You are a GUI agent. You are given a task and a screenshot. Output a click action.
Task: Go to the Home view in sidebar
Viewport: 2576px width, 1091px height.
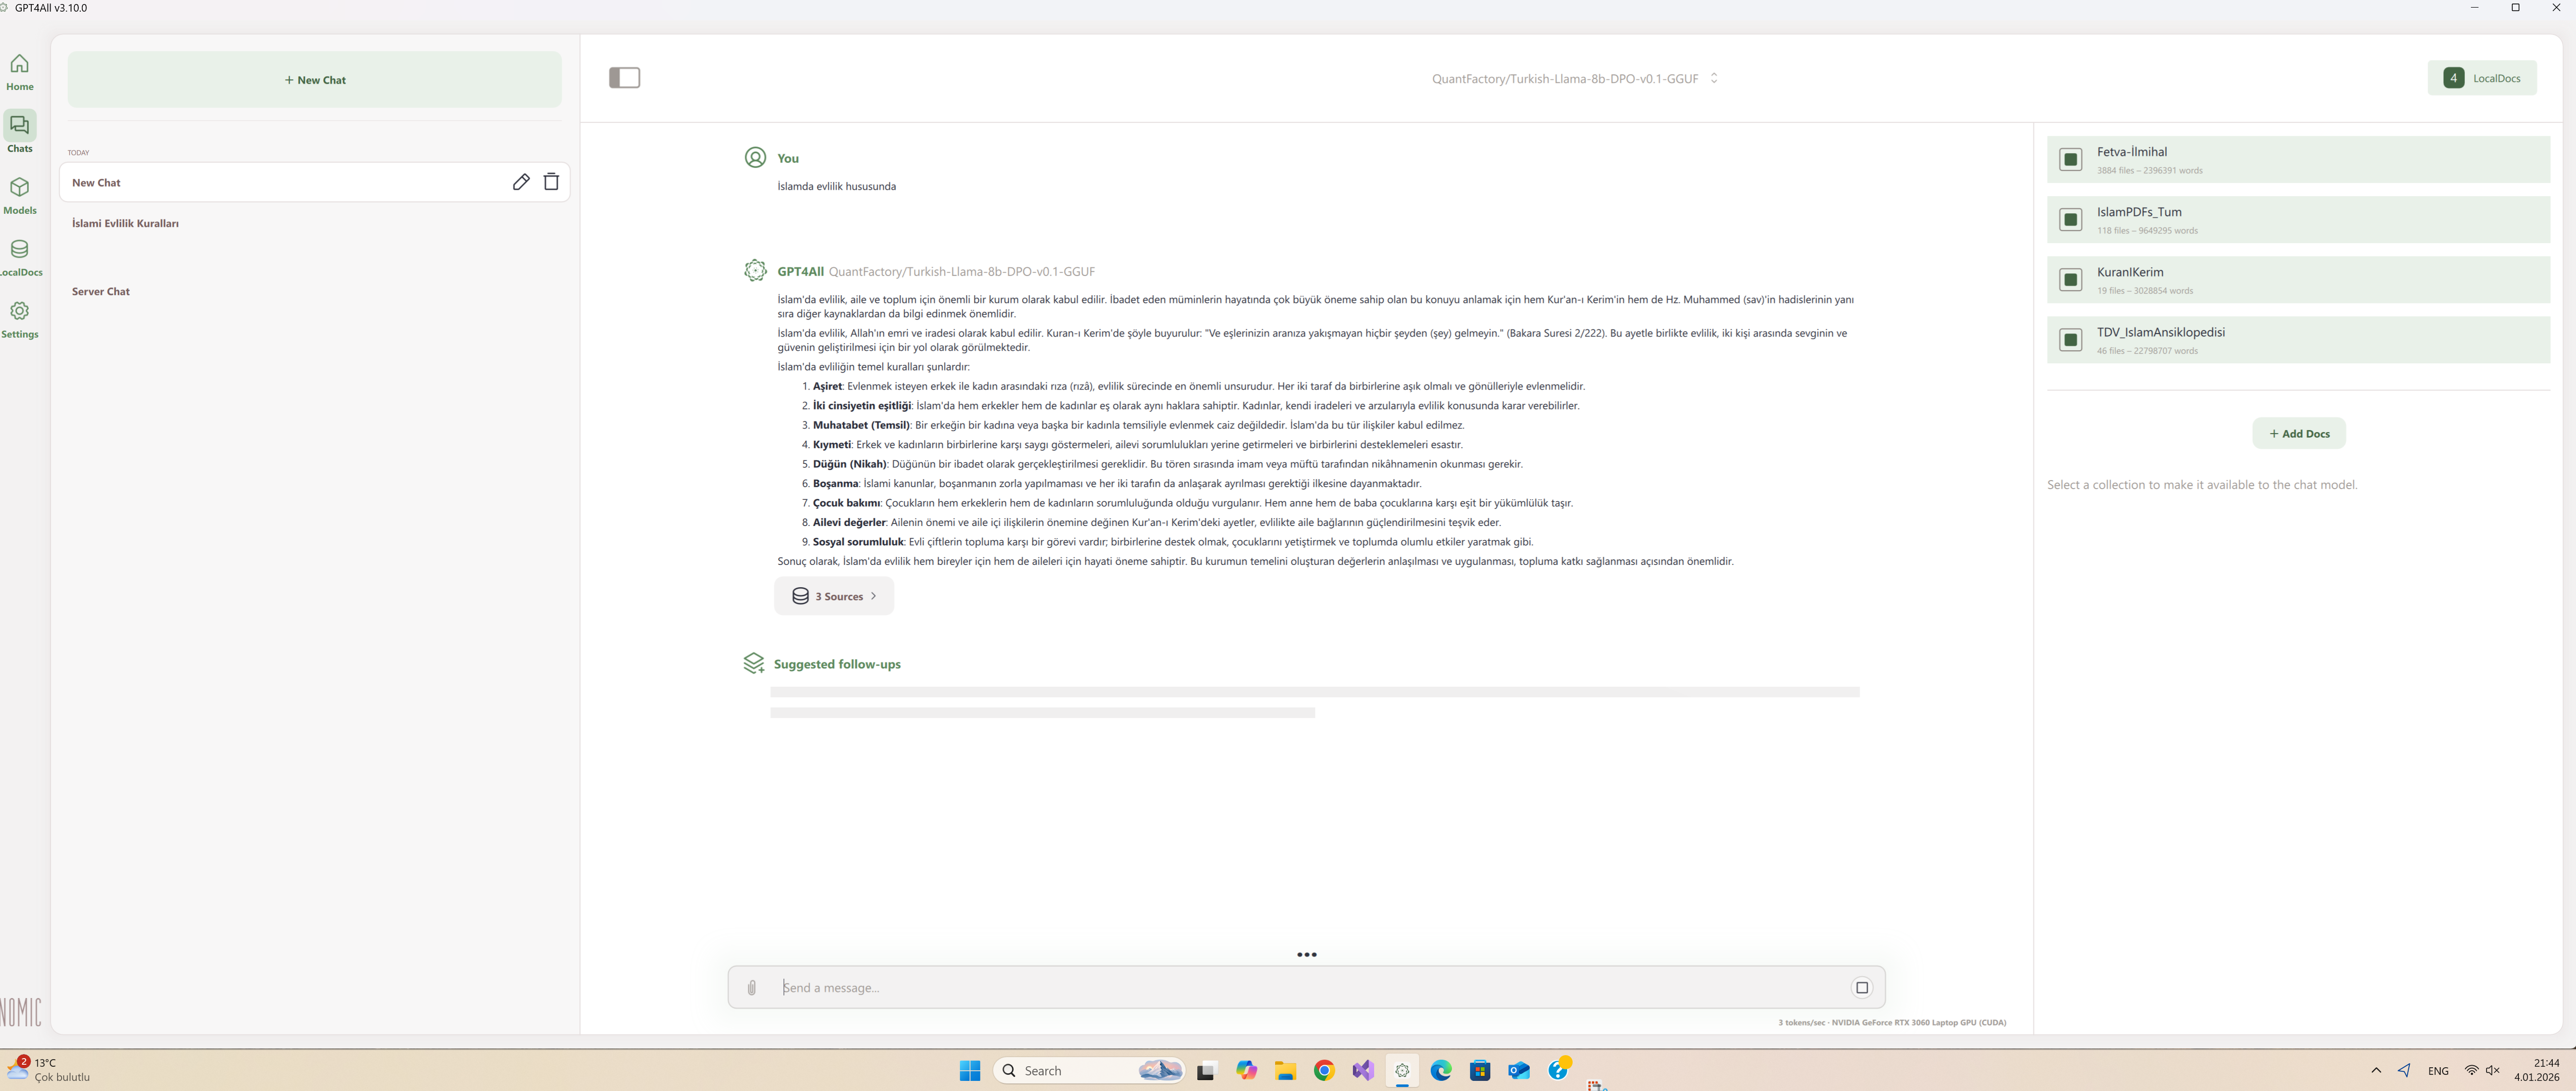pyautogui.click(x=20, y=72)
